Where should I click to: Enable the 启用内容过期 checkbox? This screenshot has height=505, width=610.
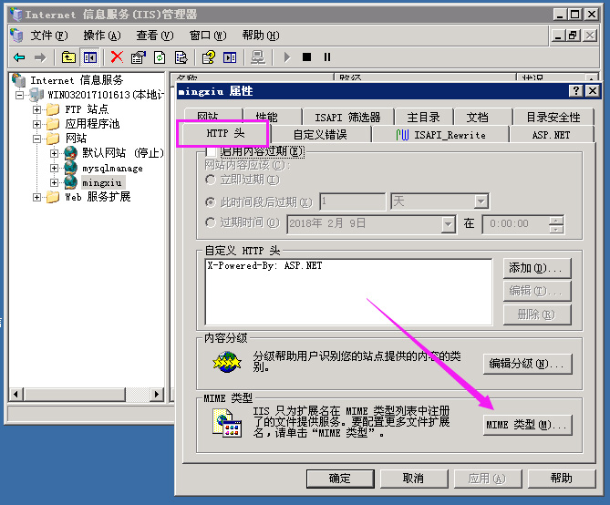coord(211,151)
